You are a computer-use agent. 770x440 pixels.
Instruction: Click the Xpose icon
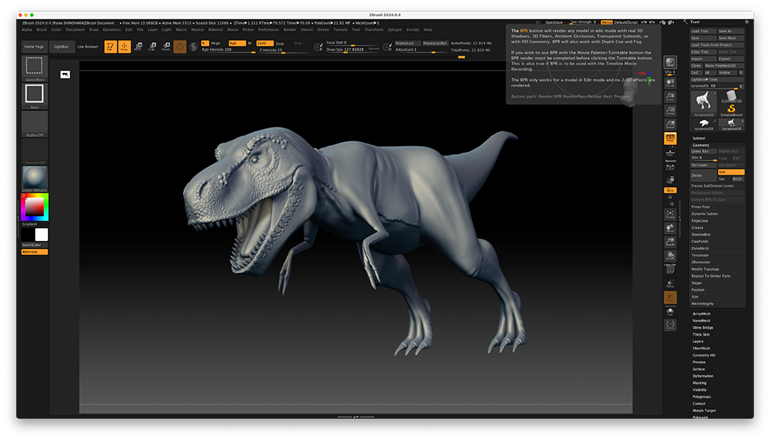click(669, 325)
